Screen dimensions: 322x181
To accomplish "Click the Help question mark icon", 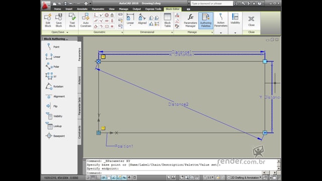I will coord(260,4).
